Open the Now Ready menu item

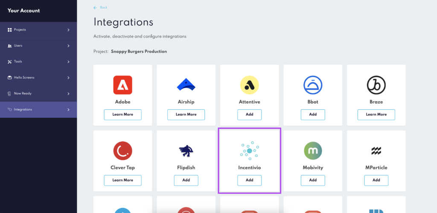pos(23,93)
